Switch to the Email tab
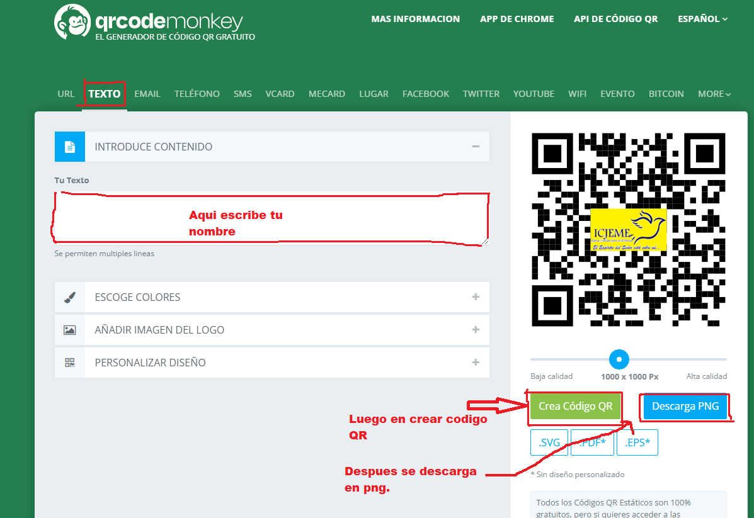The width and height of the screenshot is (754, 518). click(147, 94)
